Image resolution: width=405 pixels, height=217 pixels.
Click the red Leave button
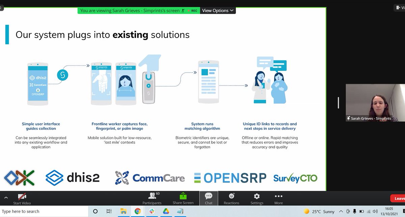398,198
